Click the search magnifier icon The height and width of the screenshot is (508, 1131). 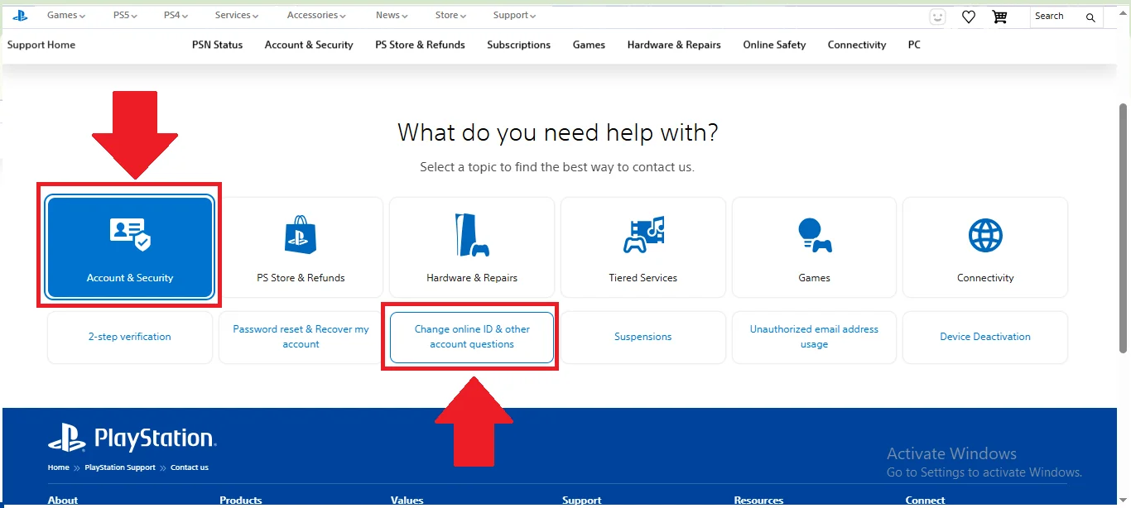[x=1090, y=17]
